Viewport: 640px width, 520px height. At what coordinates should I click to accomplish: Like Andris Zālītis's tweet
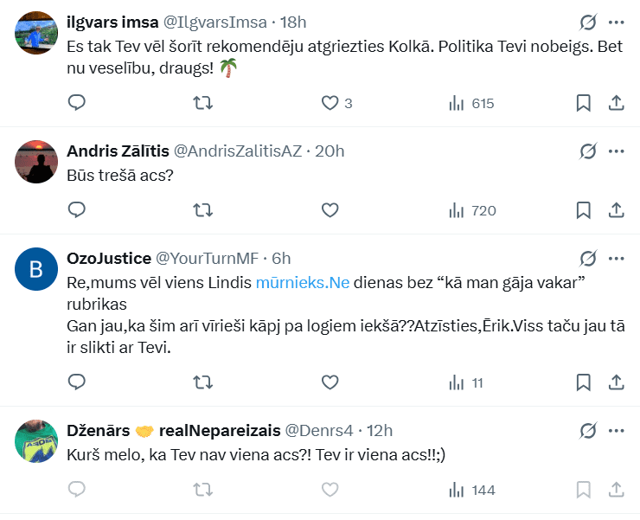[x=330, y=209]
